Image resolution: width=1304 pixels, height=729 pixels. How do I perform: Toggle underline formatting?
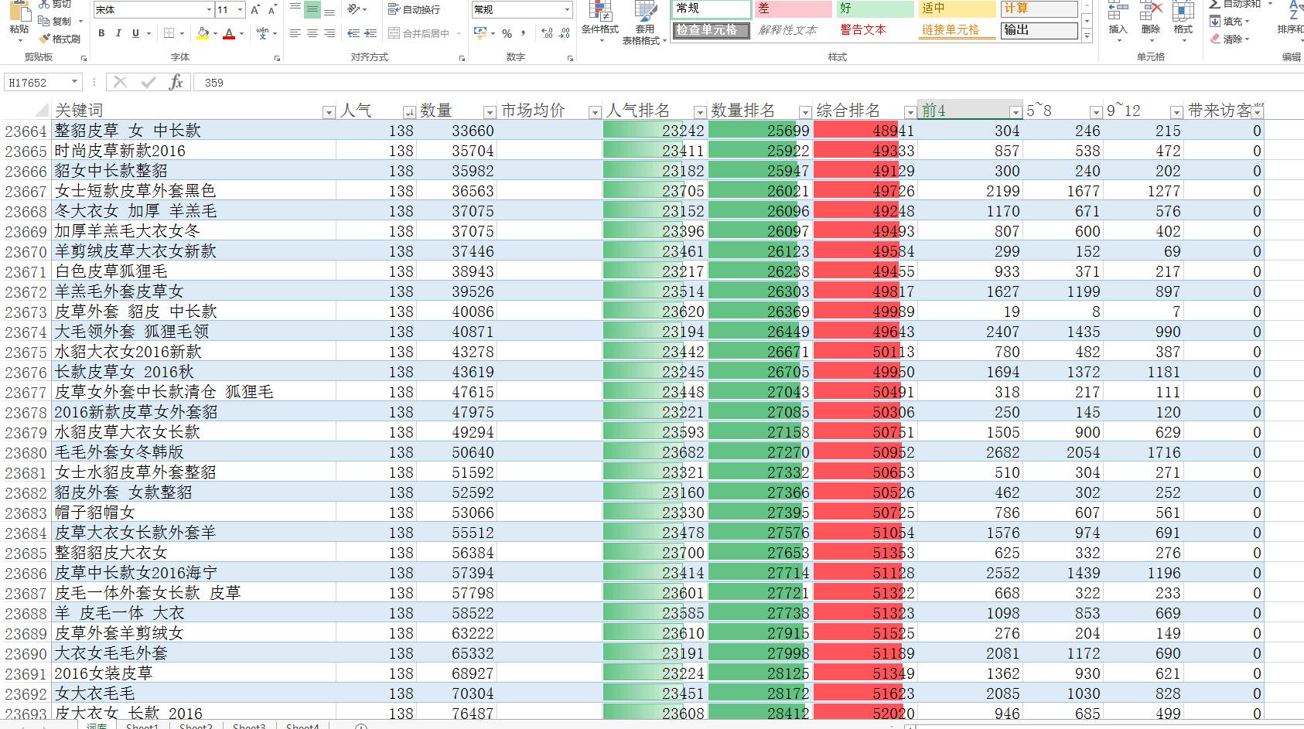[135, 33]
